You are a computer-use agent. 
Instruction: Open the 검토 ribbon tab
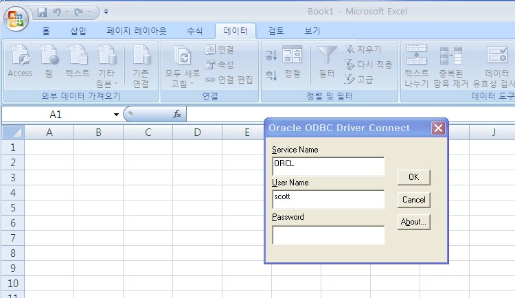click(276, 31)
